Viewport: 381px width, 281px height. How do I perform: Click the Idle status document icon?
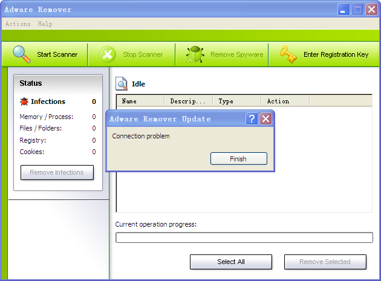pyautogui.click(x=122, y=84)
